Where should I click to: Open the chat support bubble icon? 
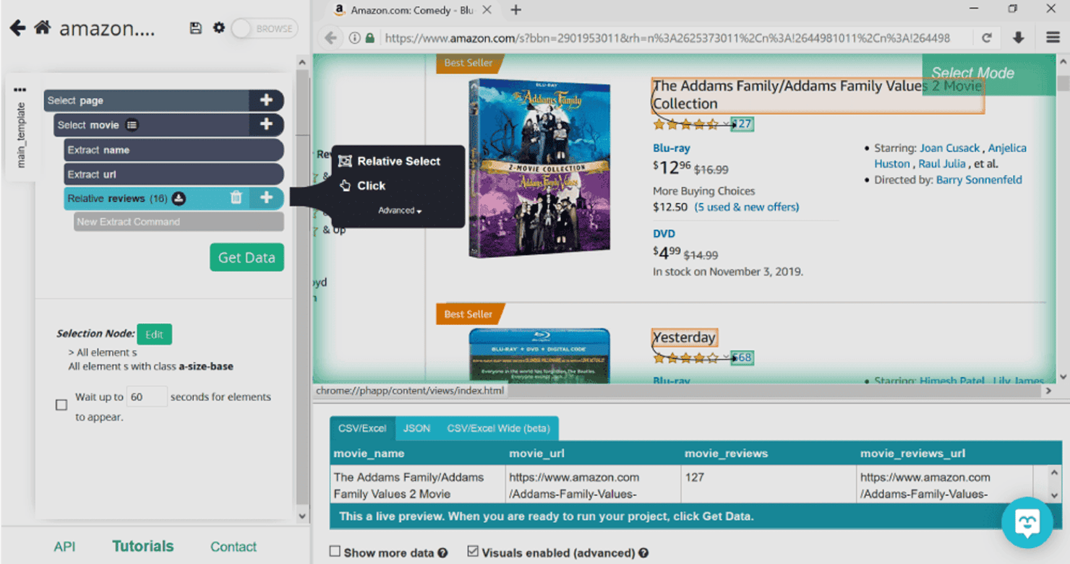1027,523
